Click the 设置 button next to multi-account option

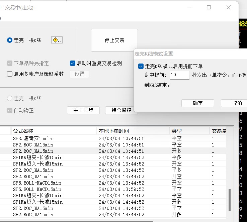click(x=79, y=74)
